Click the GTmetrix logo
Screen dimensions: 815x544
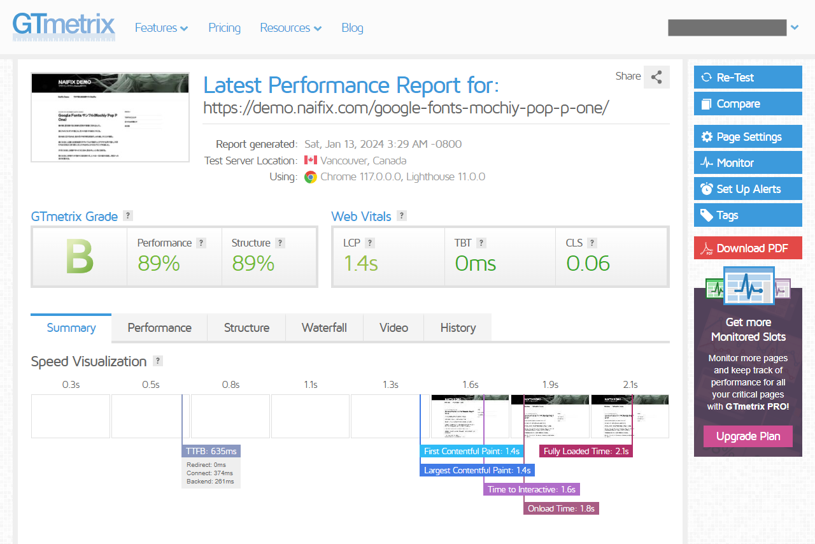(x=64, y=26)
